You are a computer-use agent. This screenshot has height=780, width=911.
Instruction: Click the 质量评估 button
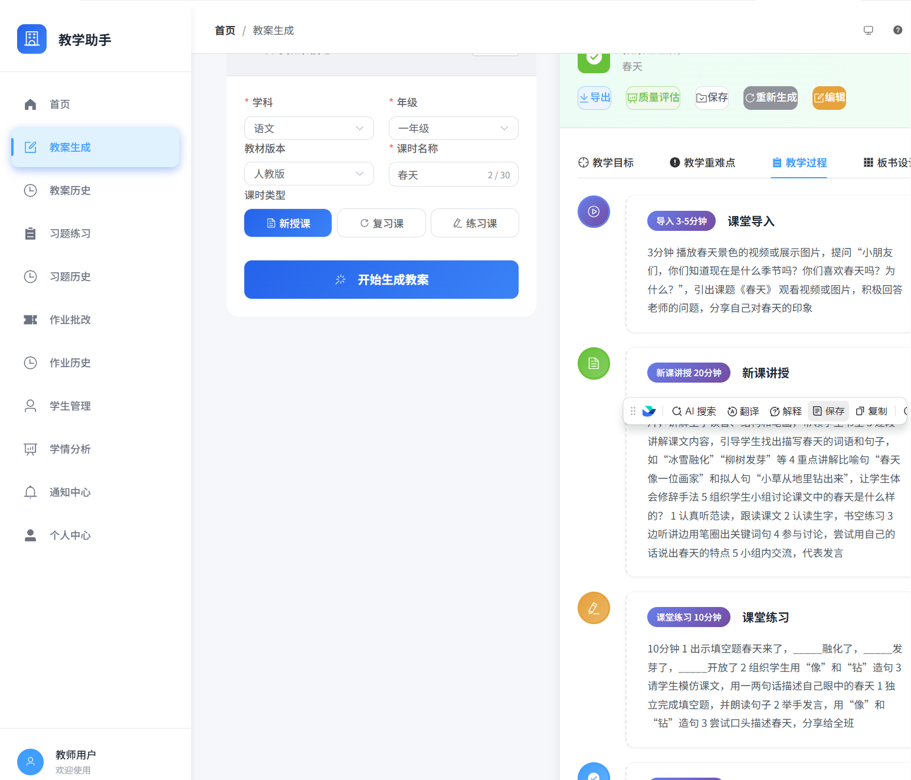pyautogui.click(x=653, y=97)
